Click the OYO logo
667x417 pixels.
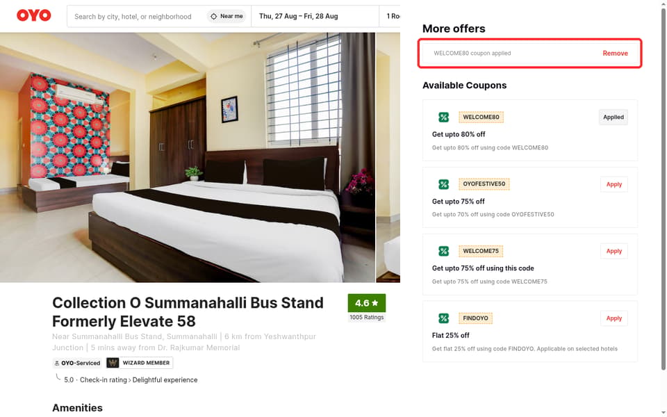click(33, 16)
